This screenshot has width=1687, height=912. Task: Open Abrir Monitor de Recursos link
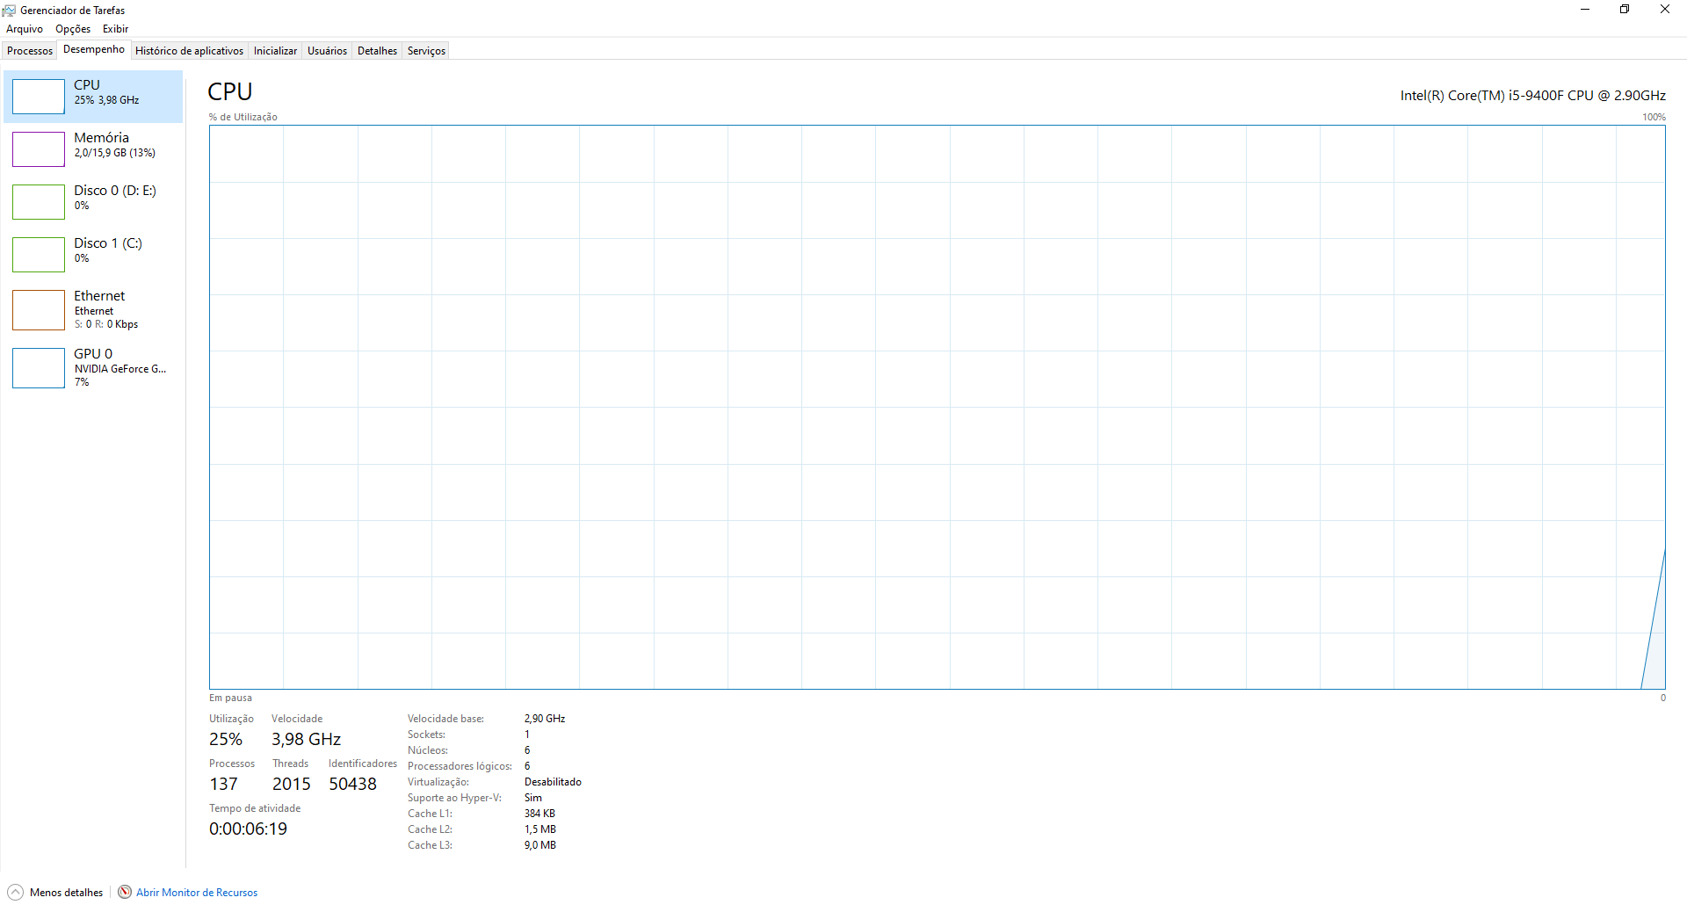(197, 893)
